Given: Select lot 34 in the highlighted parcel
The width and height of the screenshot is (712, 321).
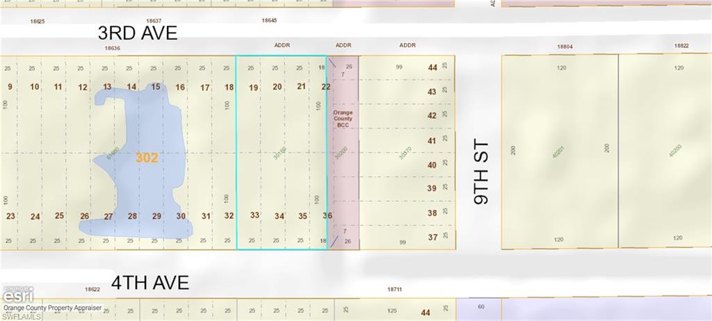Looking at the screenshot, I should coord(279,216).
